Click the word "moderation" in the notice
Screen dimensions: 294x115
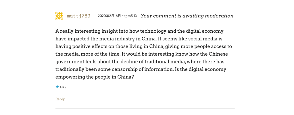(220, 16)
